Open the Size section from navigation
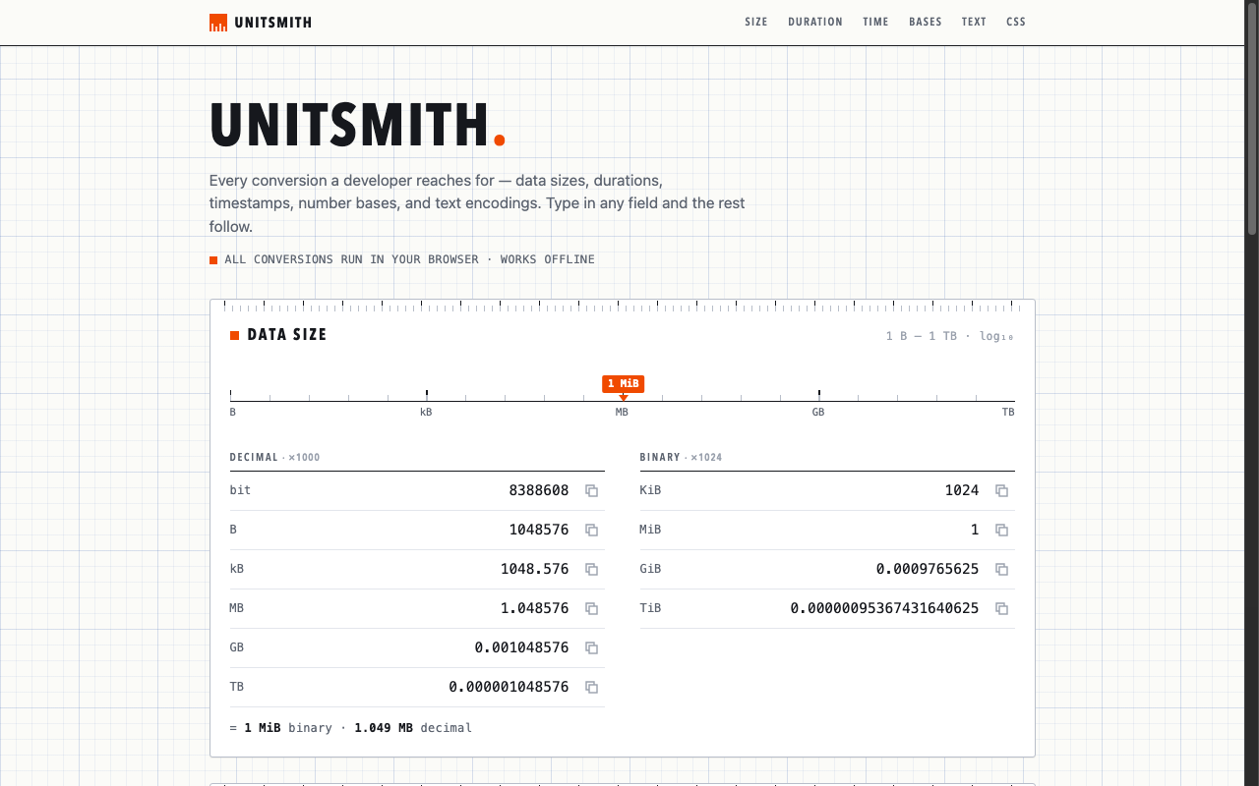This screenshot has width=1259, height=786. [x=756, y=22]
